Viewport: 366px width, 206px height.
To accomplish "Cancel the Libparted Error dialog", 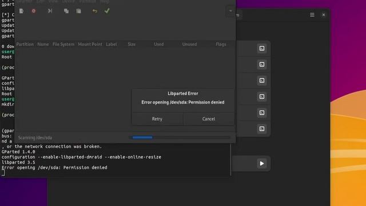I will [209, 119].
